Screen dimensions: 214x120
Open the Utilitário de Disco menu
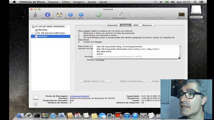point(32,2)
